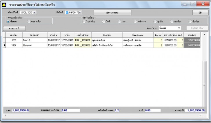This screenshot has width=211, height=123.
Task: Click the รวมสุทธิ column header
Action: pyautogui.click(x=192, y=35)
